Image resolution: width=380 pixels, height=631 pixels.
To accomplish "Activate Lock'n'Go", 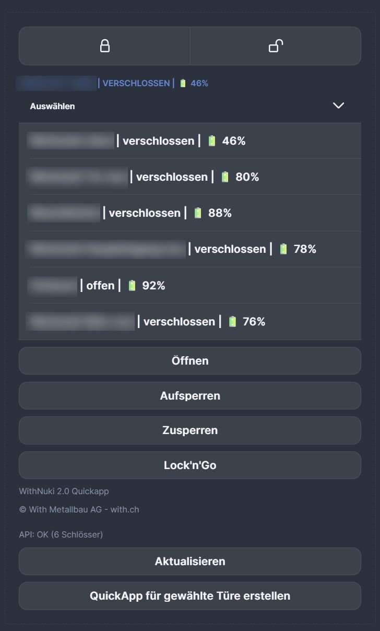I will (x=190, y=465).
